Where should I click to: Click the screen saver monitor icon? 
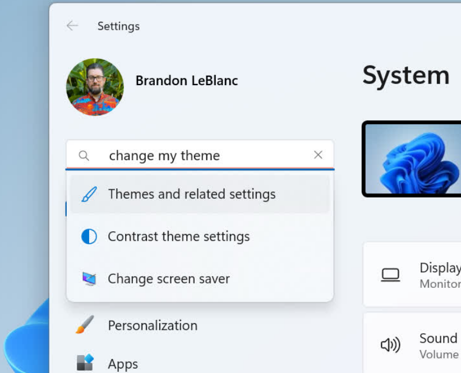[89, 279]
